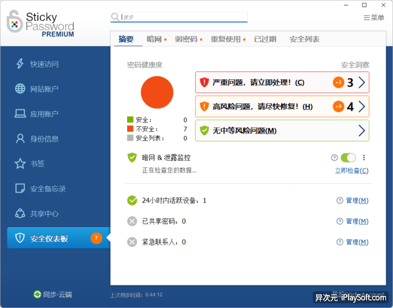Switch to the 暗网 tab
This screenshot has width=393, height=308.
(154, 39)
